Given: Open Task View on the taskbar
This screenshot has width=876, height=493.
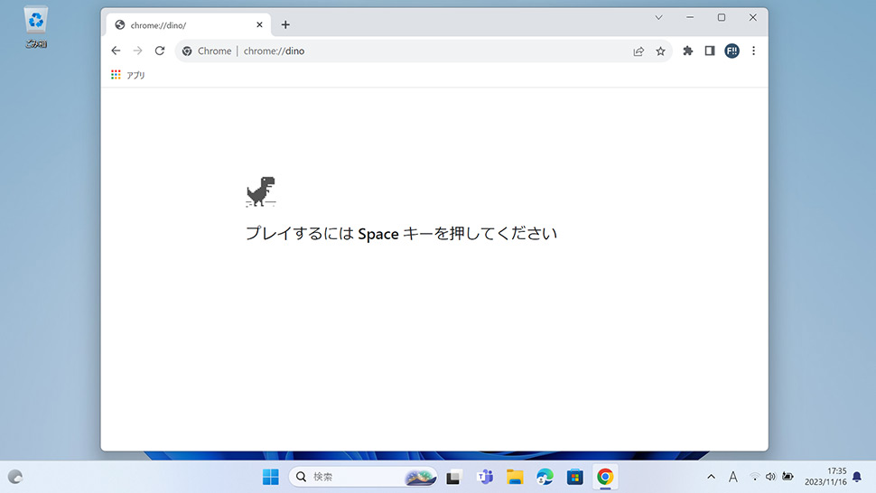Looking at the screenshot, I should tap(453, 477).
